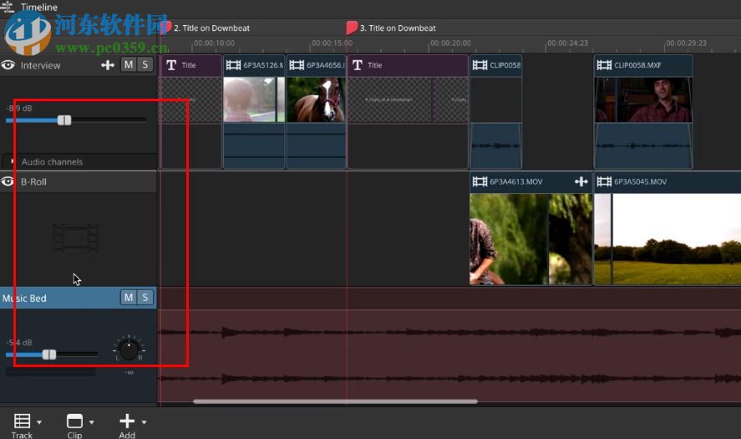Mute the Music Bed track

coord(129,297)
